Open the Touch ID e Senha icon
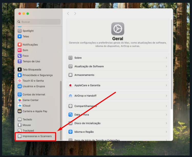This screenshot has height=157, width=192. coord(20,81)
